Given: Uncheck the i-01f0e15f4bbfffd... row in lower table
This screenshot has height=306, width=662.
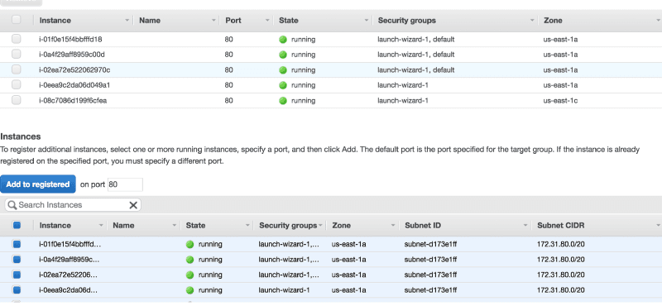Looking at the screenshot, I should [17, 244].
